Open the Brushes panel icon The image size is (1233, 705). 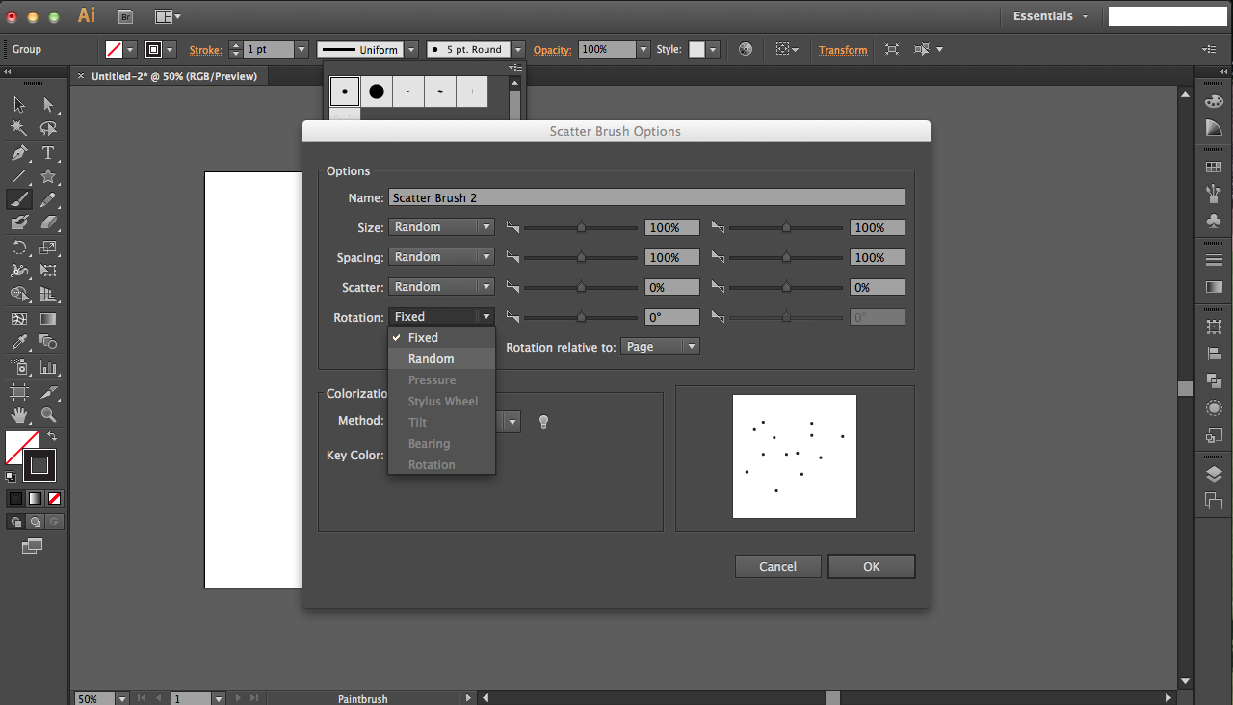pos(1214,194)
